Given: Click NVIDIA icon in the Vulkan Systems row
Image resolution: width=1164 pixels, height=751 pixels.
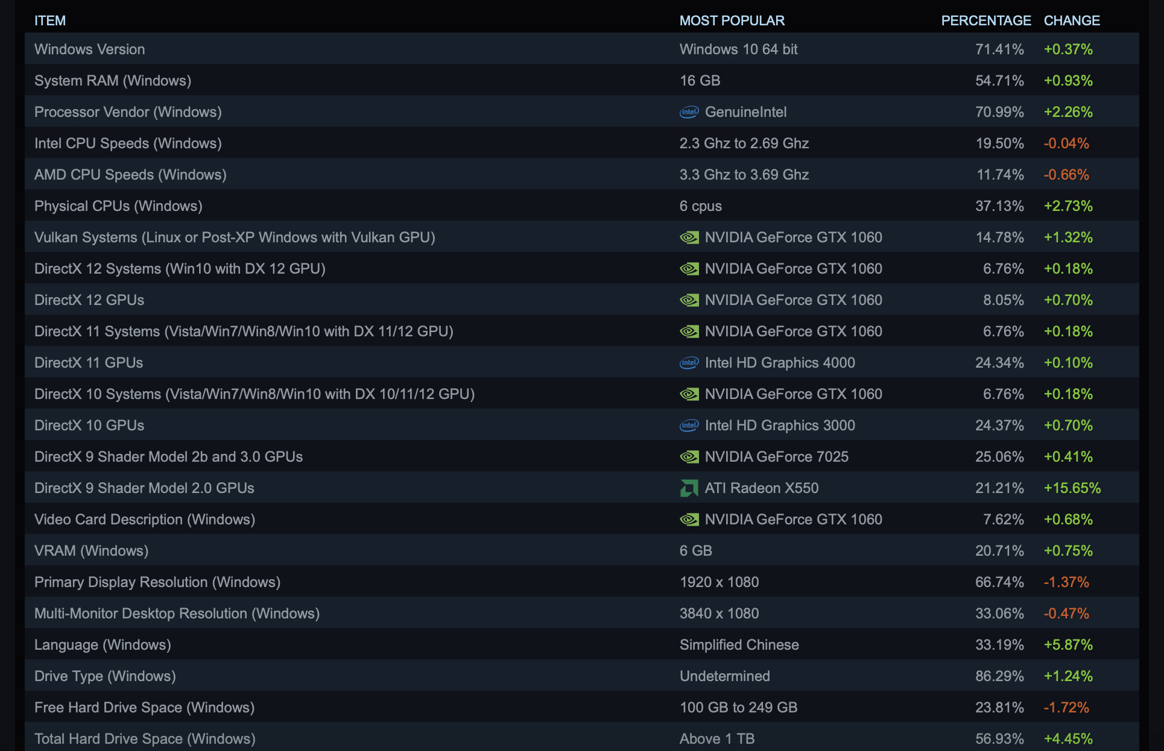Looking at the screenshot, I should (x=689, y=237).
